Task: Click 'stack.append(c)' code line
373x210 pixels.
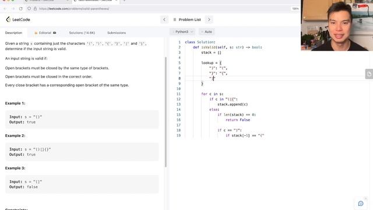Action: click(x=233, y=104)
